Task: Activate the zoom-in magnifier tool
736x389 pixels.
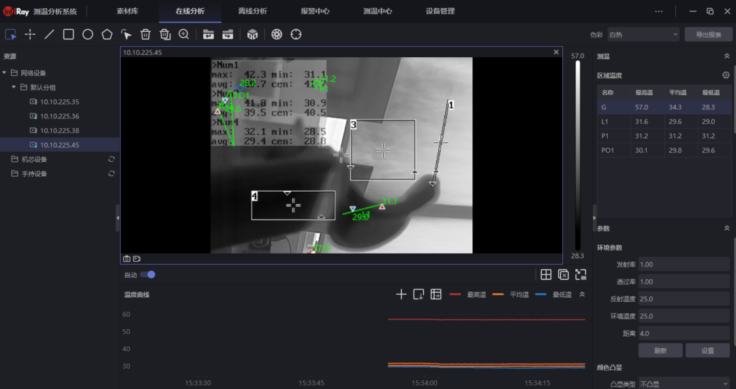Action: [183, 34]
